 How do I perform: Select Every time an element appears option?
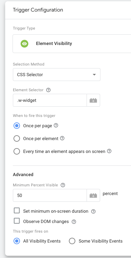coord(17,151)
